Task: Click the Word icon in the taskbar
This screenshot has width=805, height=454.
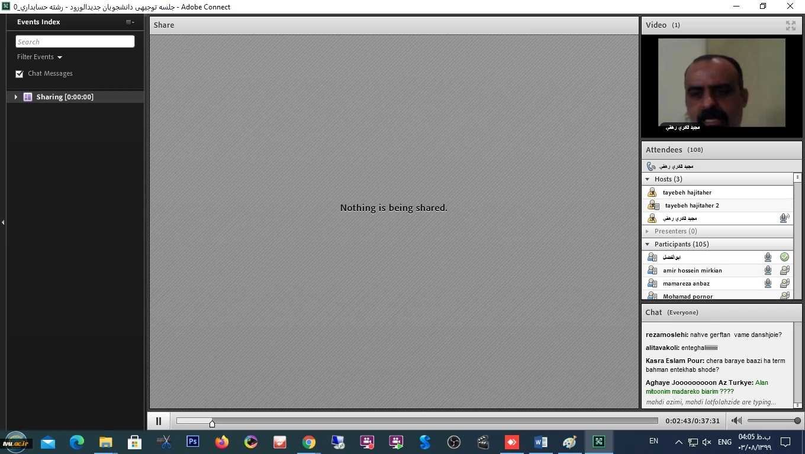Action: [x=540, y=442]
